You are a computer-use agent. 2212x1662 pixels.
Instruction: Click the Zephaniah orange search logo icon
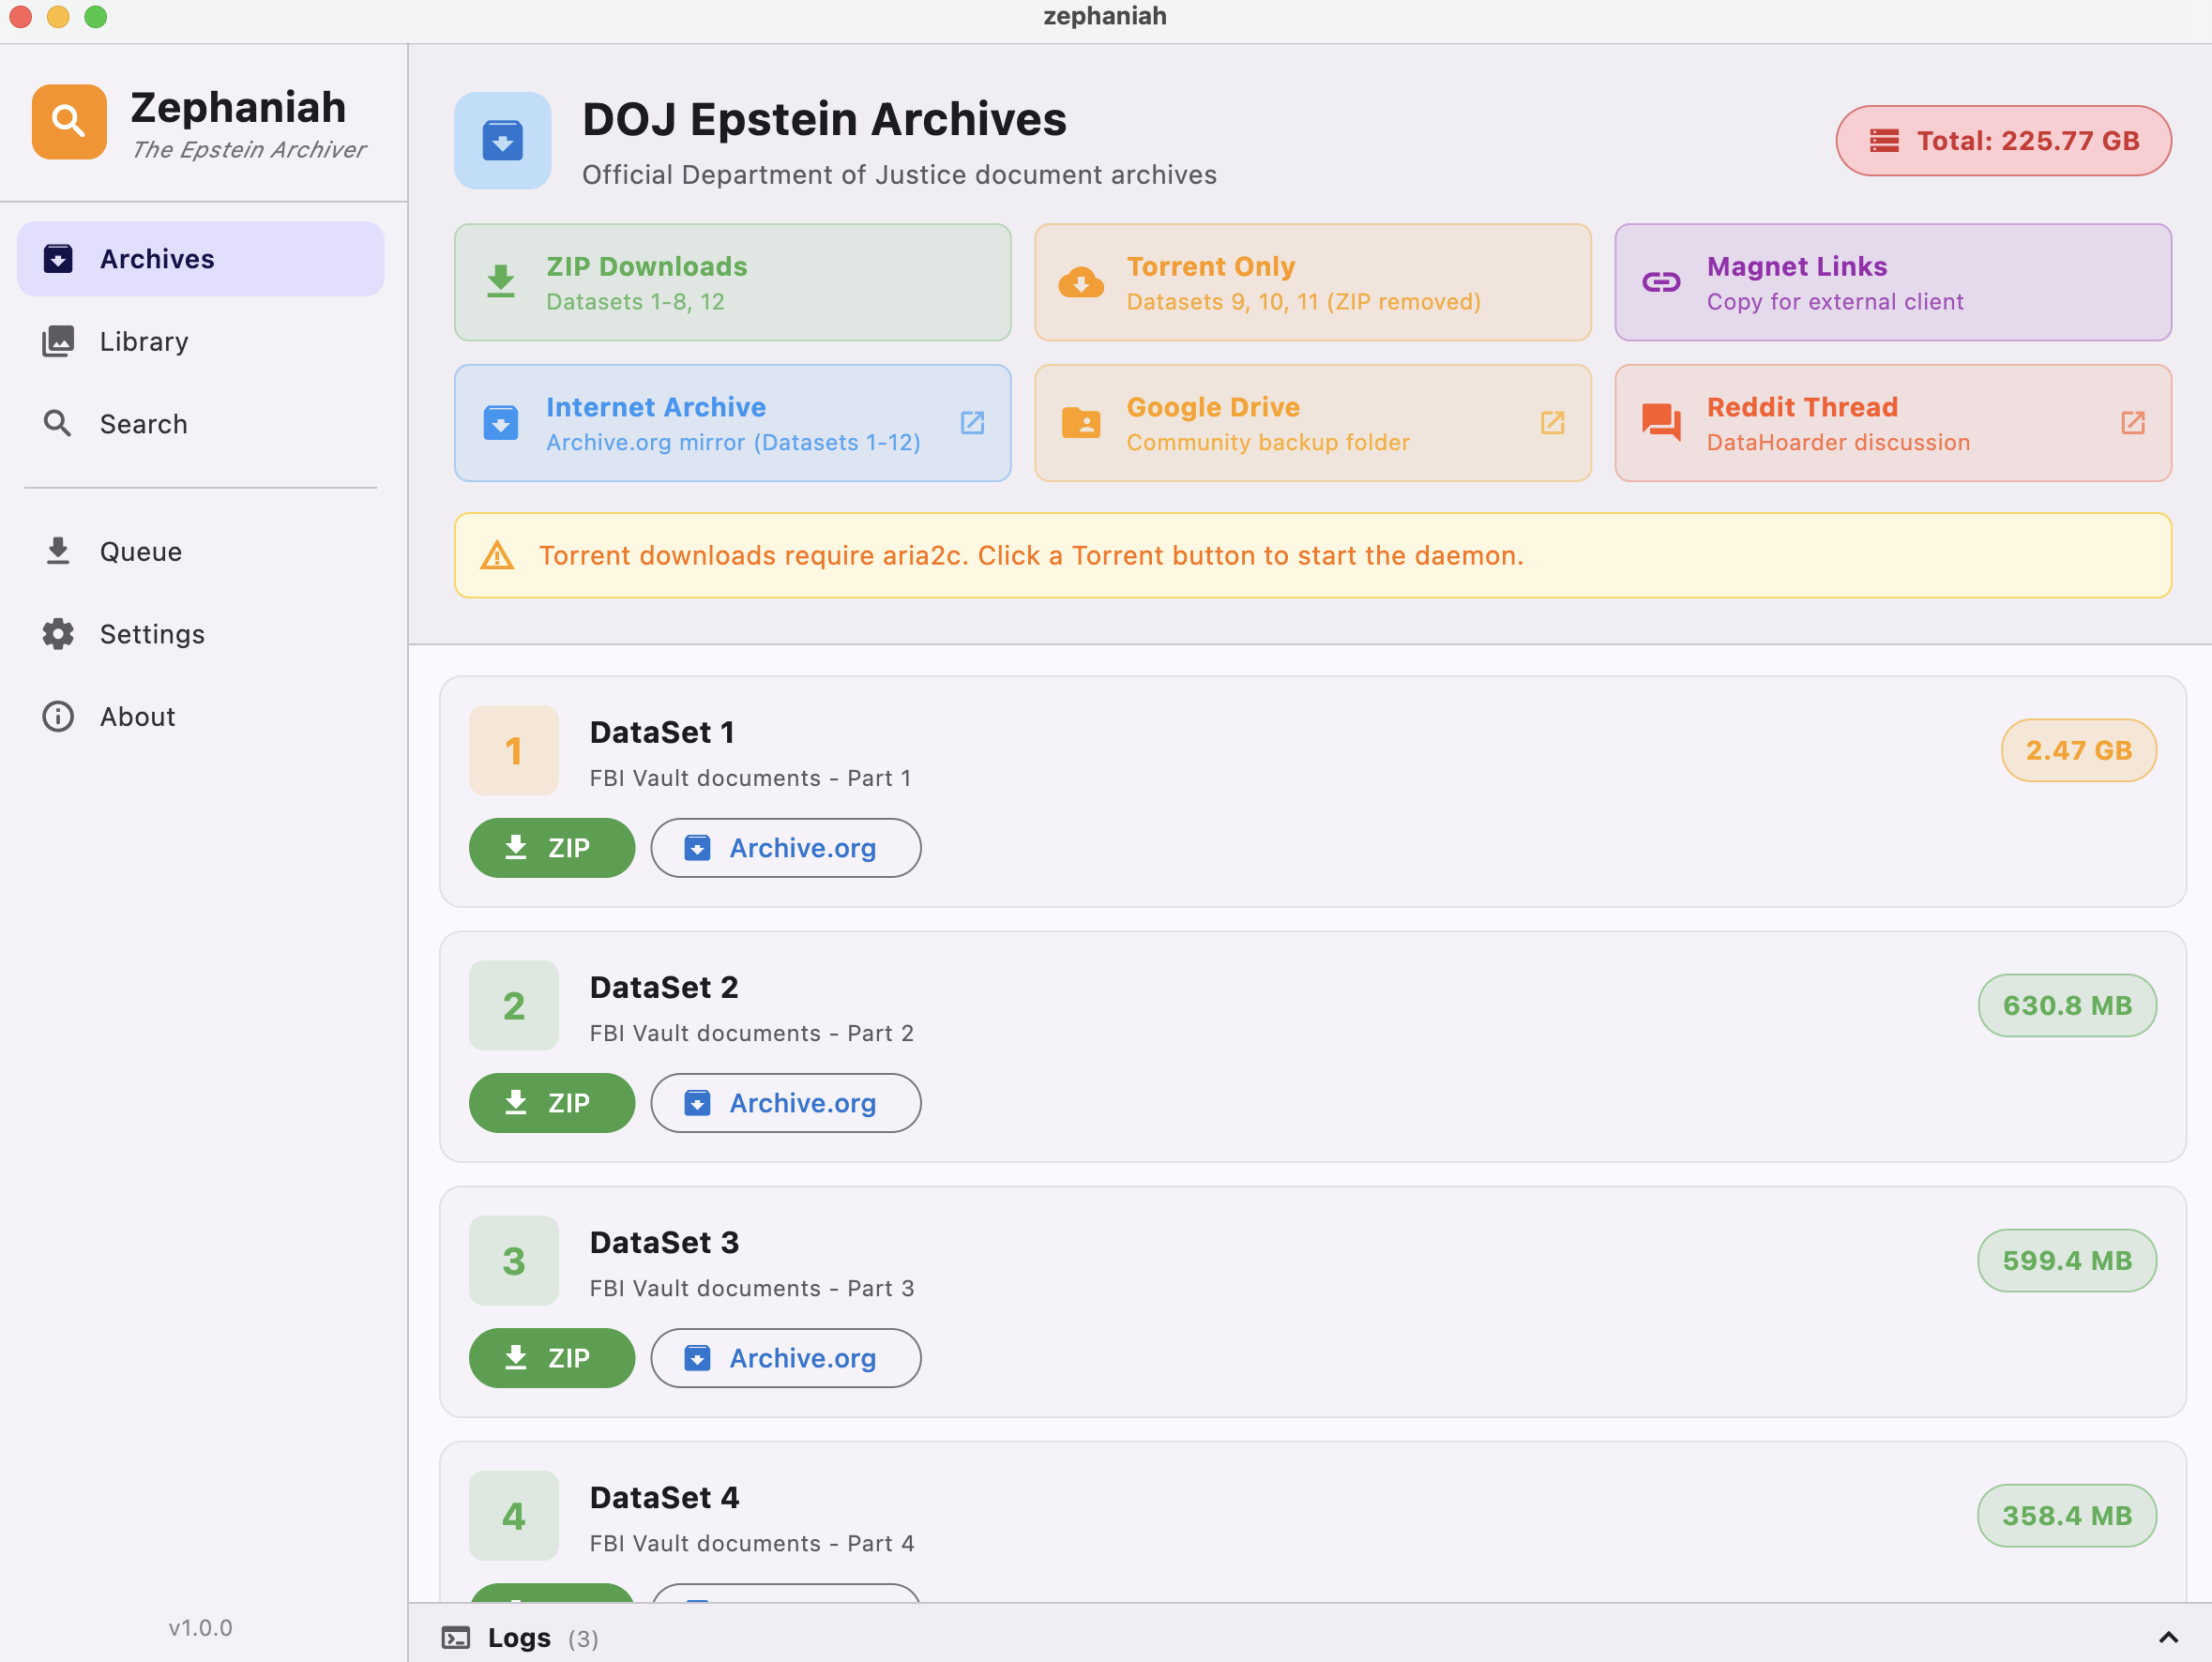point(69,122)
